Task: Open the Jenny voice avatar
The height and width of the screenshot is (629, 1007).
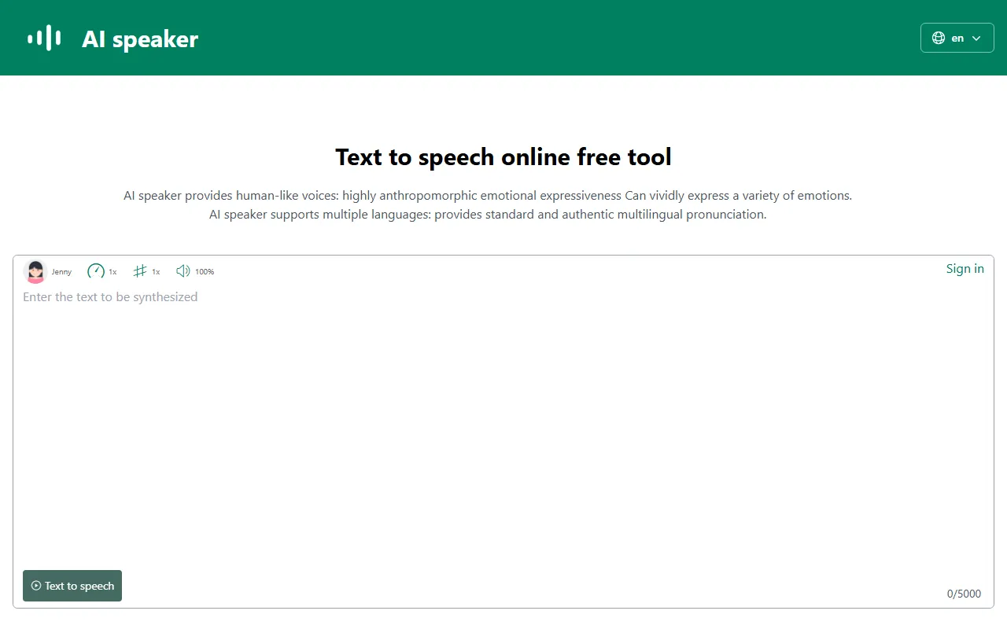Action: (35, 271)
